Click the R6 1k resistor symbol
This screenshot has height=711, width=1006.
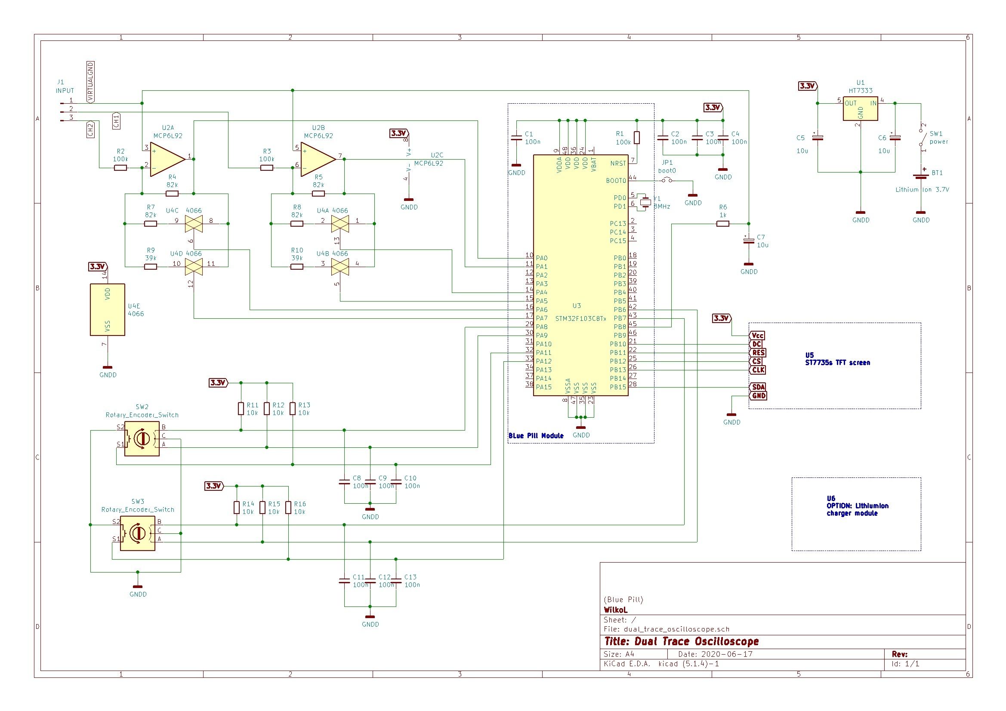(722, 225)
